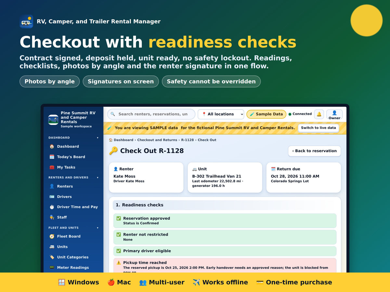The width and height of the screenshot is (390, 292).
Task: Click the Dashboard house icon in sidebar
Action: (x=52, y=146)
